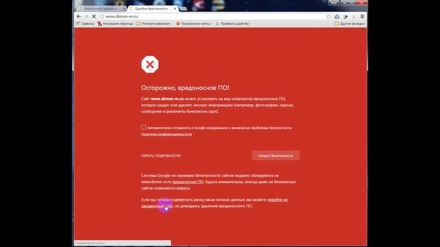Expand the 'Другие закладки' folder
This screenshot has height=247, width=440.
(350, 24)
